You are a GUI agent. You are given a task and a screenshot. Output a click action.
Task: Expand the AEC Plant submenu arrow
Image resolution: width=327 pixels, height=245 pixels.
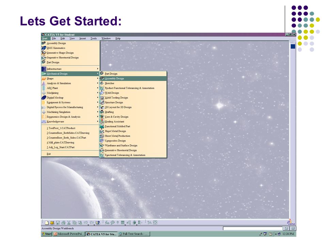click(97, 88)
